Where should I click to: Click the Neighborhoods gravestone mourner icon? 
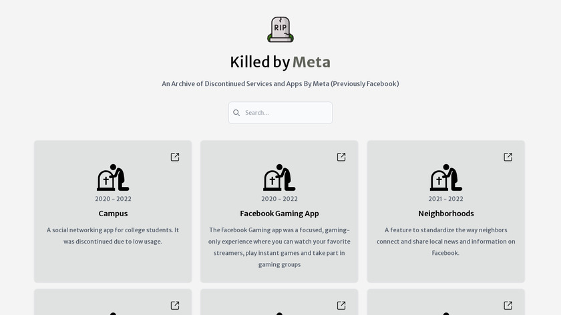[445, 178]
